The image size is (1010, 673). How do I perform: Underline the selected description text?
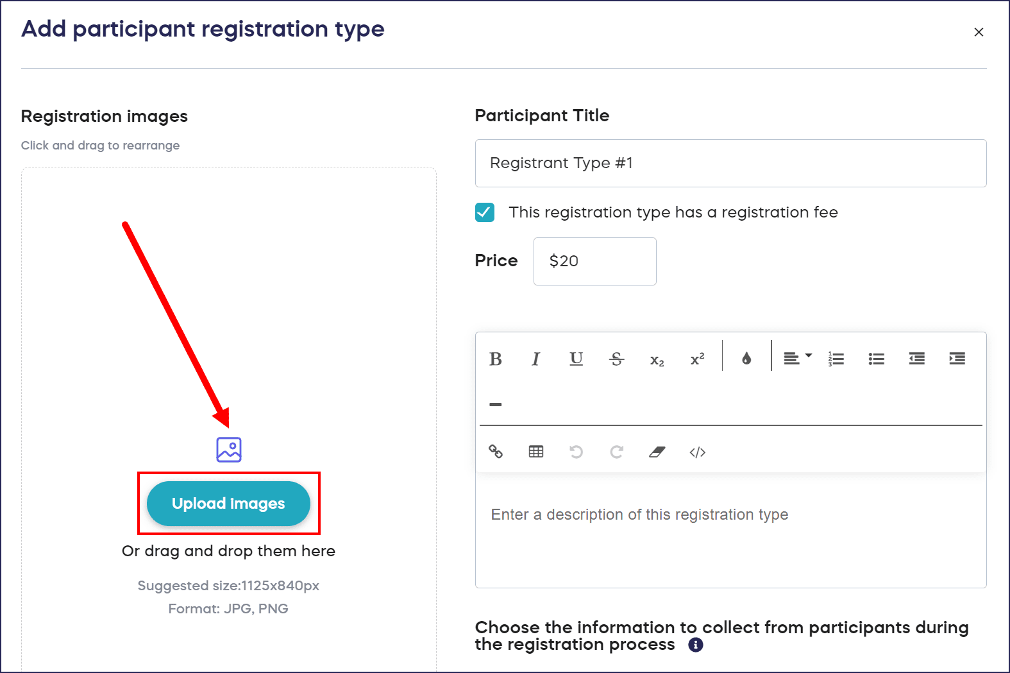[577, 359]
